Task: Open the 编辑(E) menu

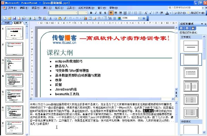Action: pos(24,8)
